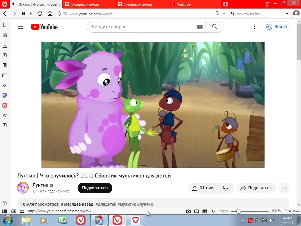The width and height of the screenshot is (301, 226).
Task: Open YouTube guide hamburger menu
Action: (21, 27)
